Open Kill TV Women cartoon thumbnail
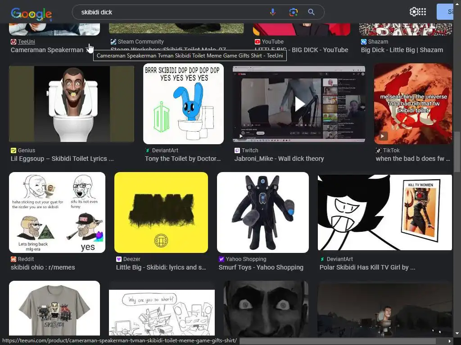The image size is (461, 345). [x=385, y=212]
